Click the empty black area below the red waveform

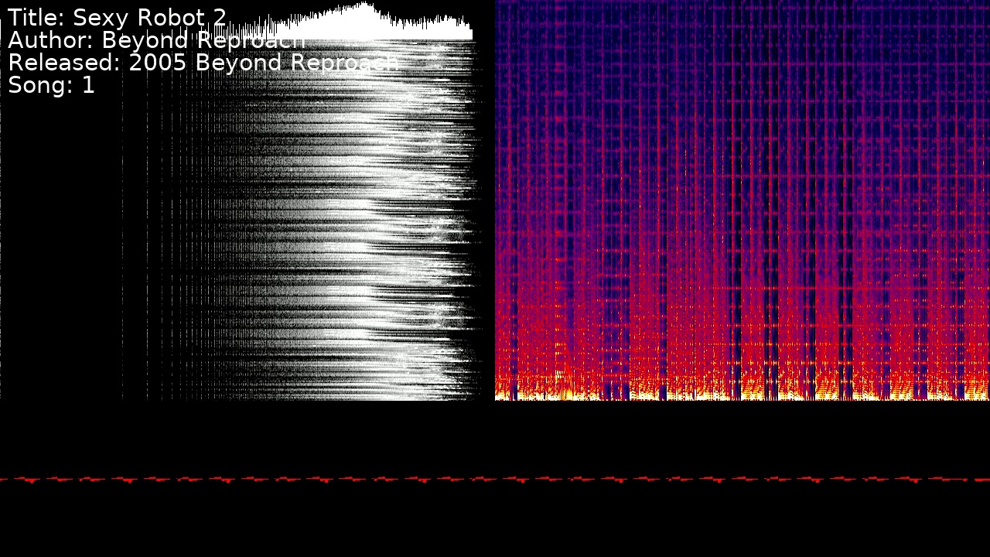pos(495,522)
